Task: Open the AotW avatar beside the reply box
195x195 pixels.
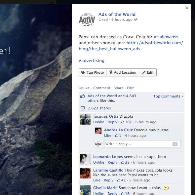Action: [98, 144]
